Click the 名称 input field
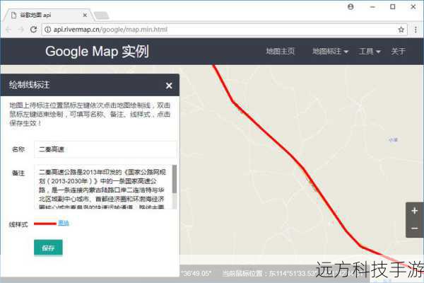The image size is (424, 283). [x=105, y=149]
